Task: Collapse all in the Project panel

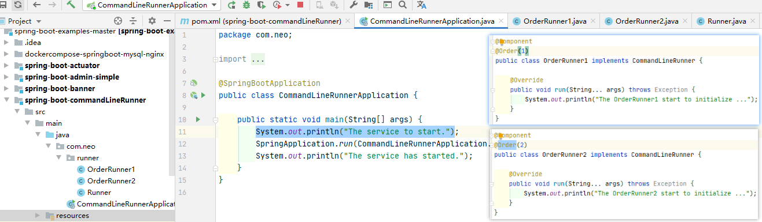Action: click(133, 21)
